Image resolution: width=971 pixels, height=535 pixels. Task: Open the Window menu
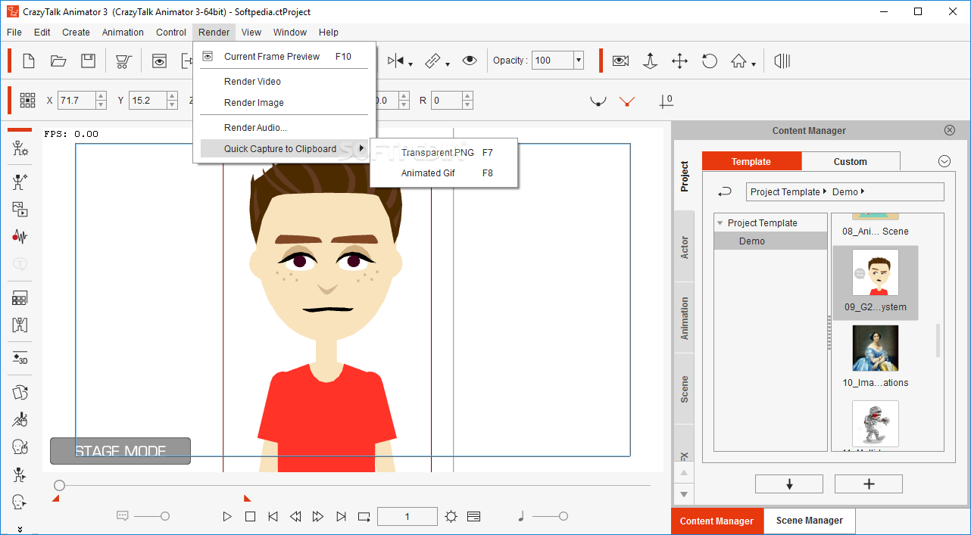tap(290, 32)
